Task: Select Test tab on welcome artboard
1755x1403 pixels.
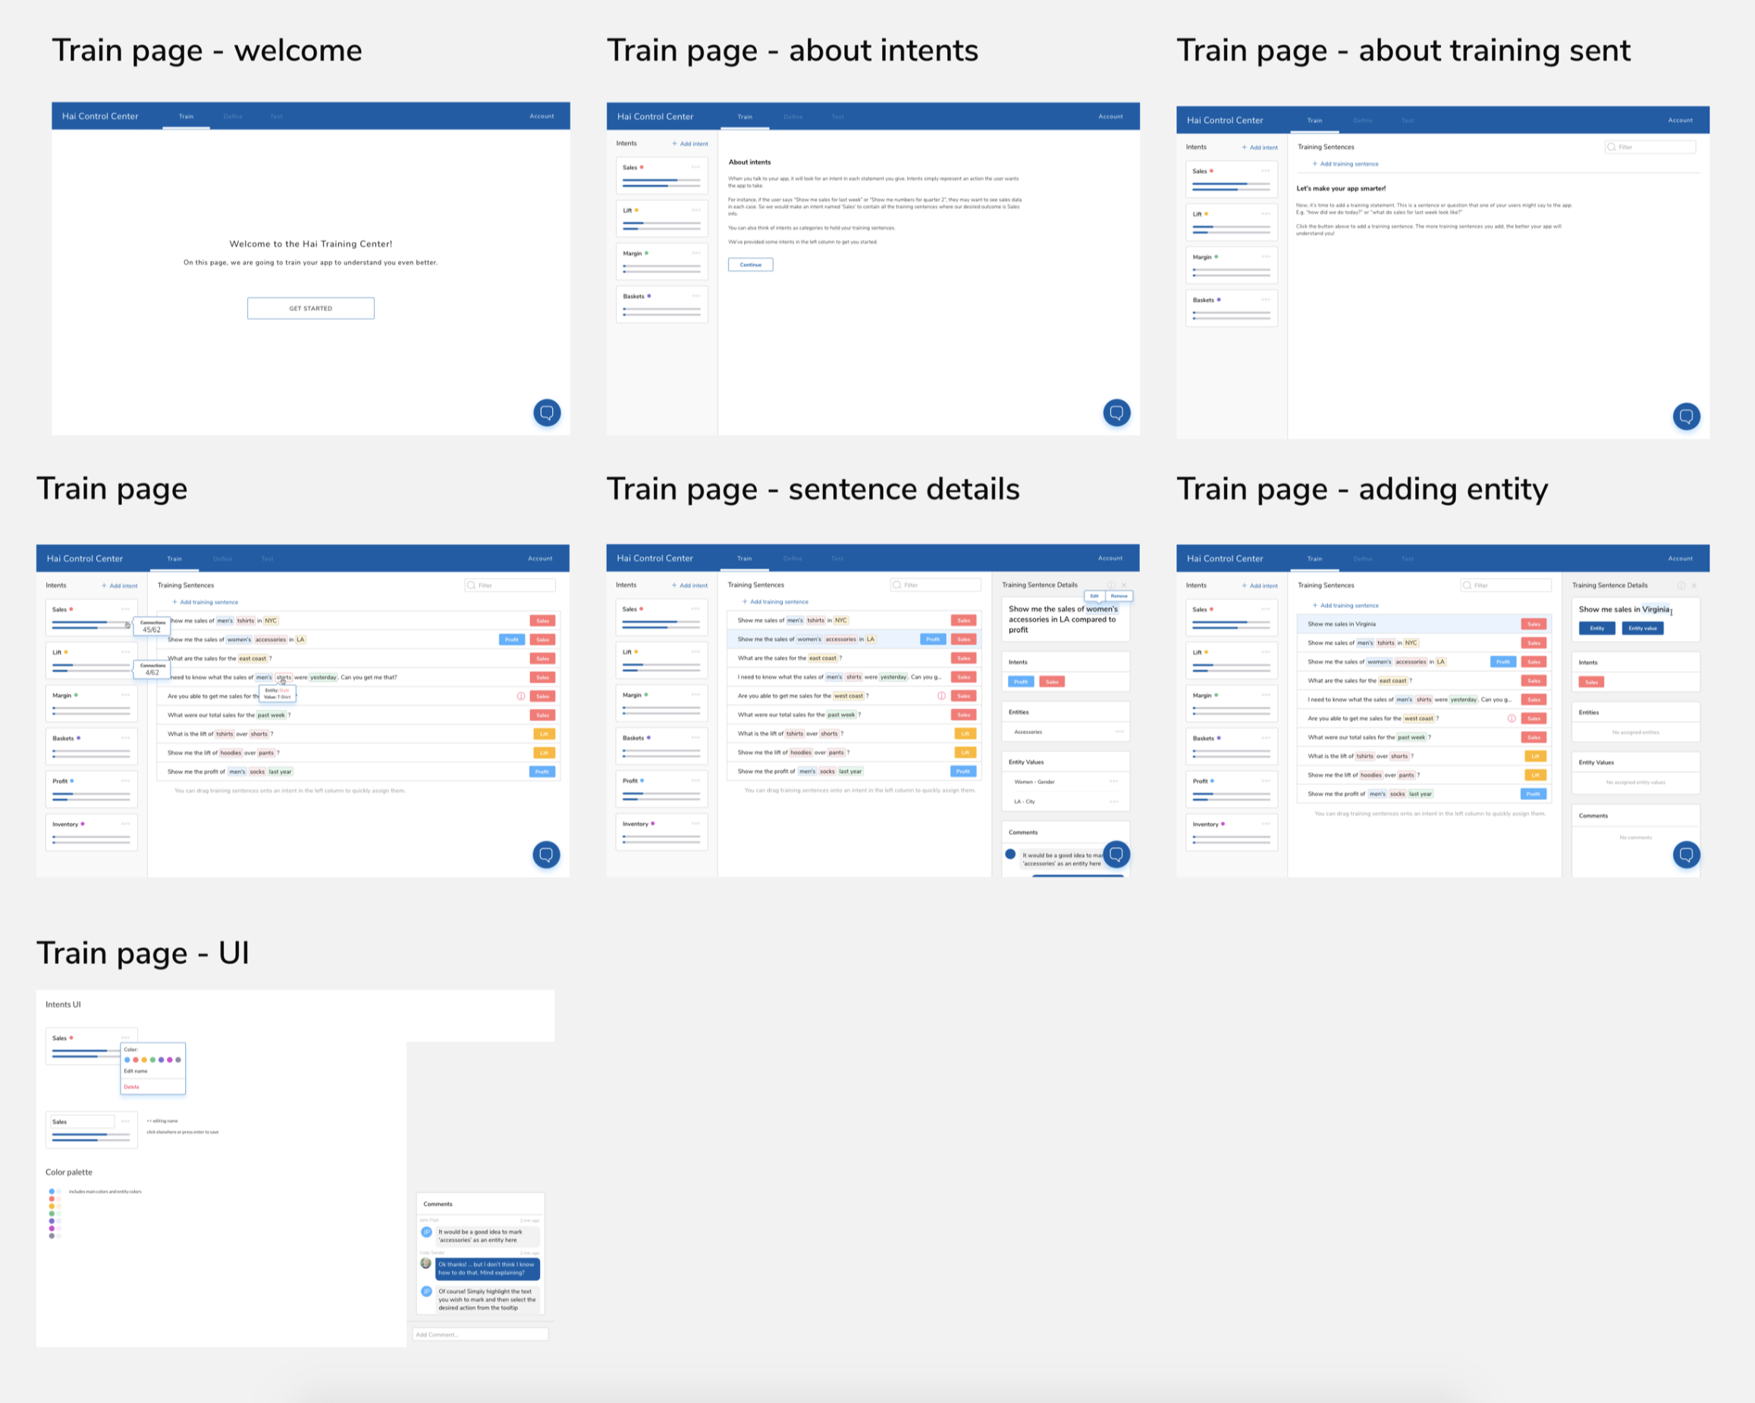Action: pyautogui.click(x=277, y=116)
